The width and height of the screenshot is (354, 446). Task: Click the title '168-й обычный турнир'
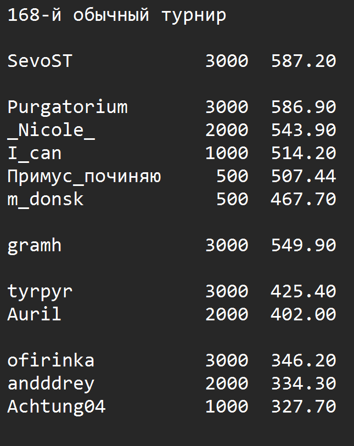tap(117, 15)
